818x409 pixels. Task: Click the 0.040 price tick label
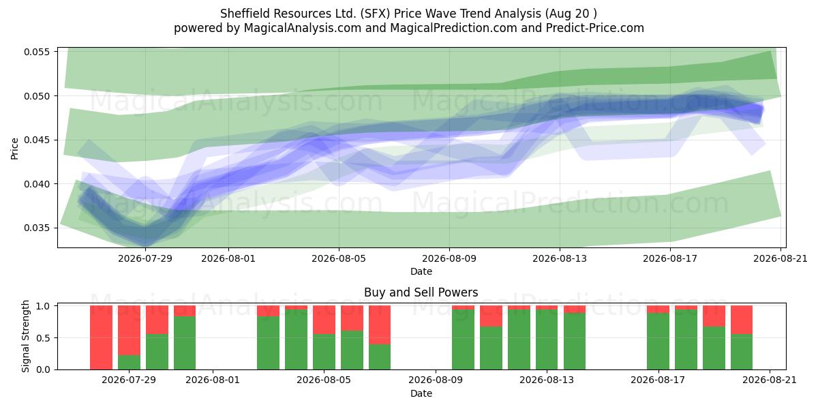tap(37, 184)
